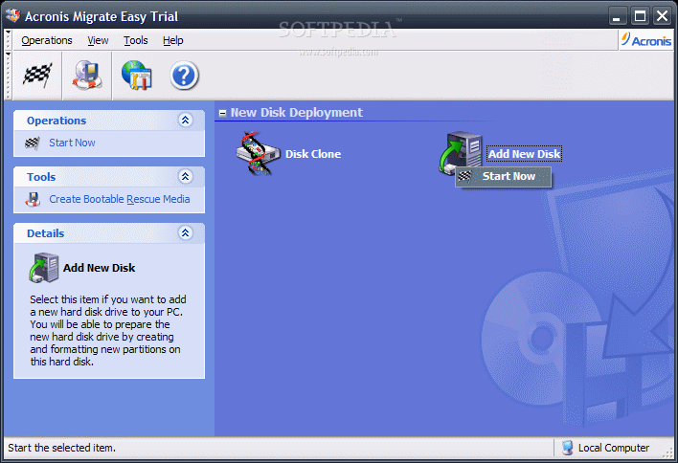Open Help with the question mark icon
678x463 pixels.
tap(184, 76)
